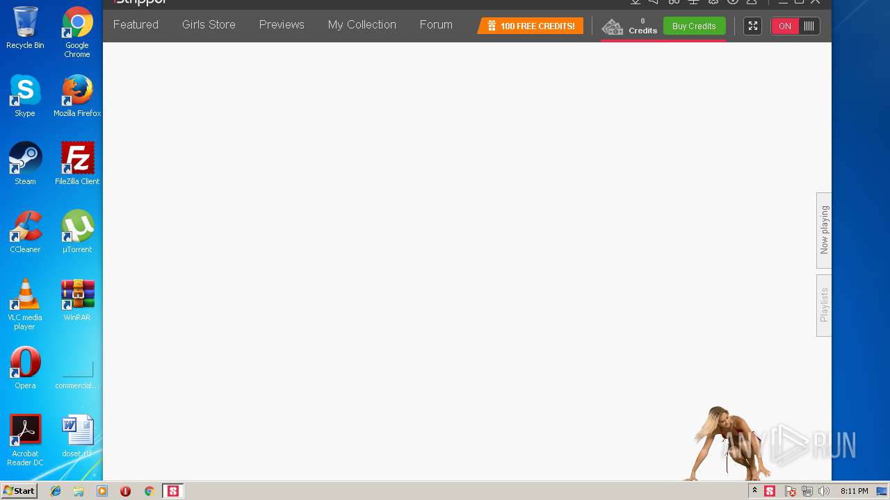Open the Girls Store tab
890x500 pixels.
click(x=209, y=25)
